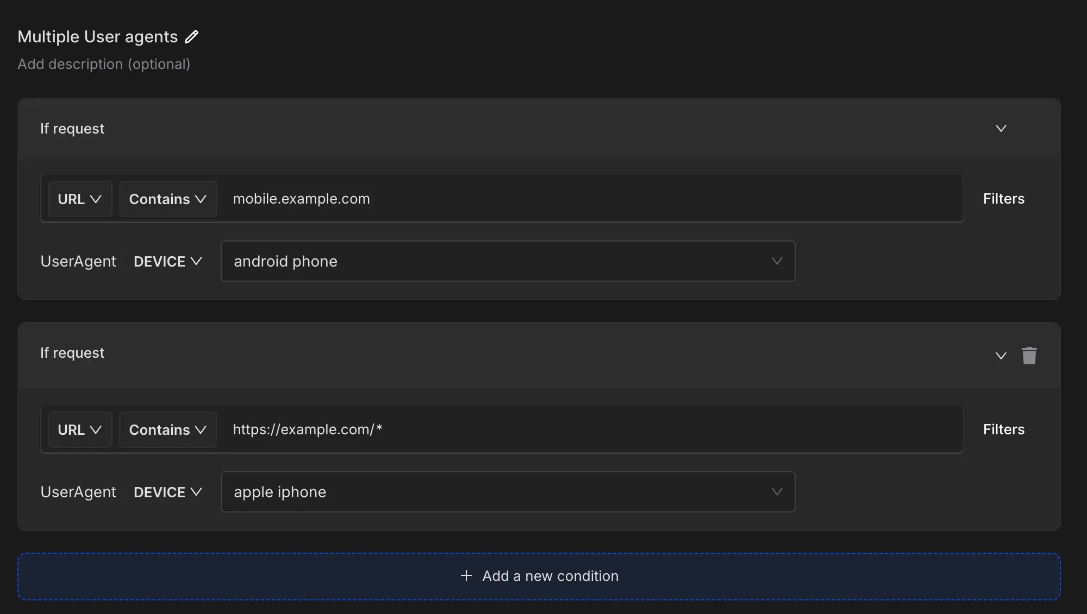The width and height of the screenshot is (1087, 614).
Task: Click Filters for the https://example.com/* rule
Action: coord(1003,429)
